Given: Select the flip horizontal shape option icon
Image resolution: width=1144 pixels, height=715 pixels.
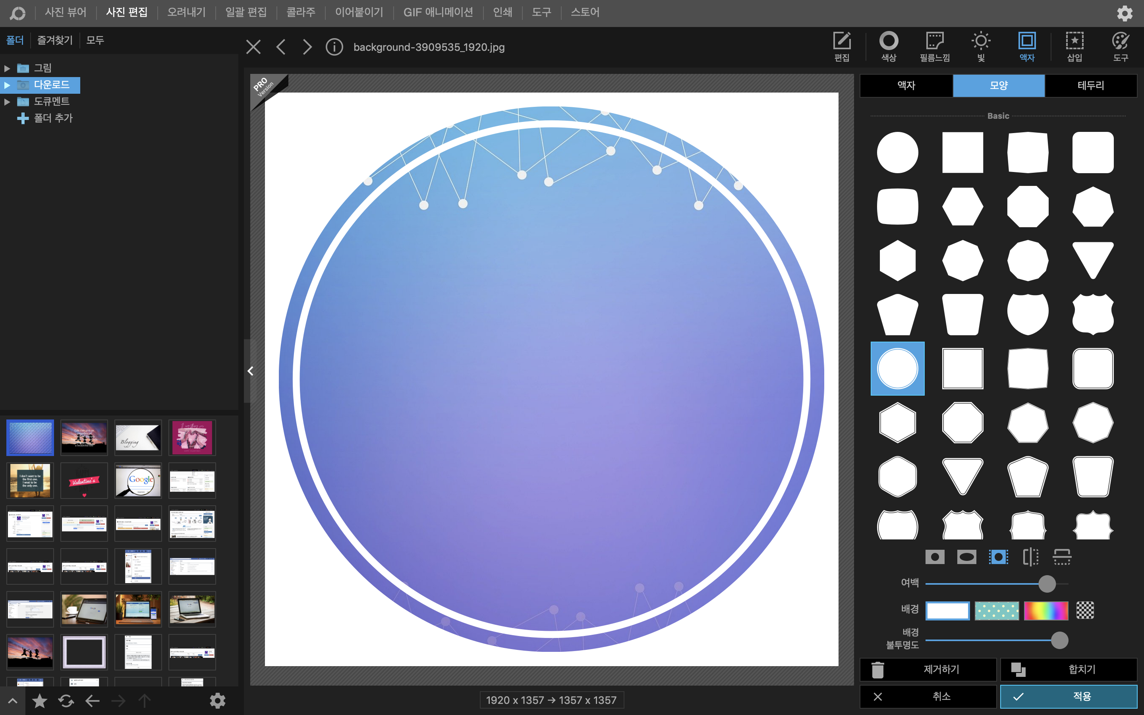Looking at the screenshot, I should tap(1030, 557).
